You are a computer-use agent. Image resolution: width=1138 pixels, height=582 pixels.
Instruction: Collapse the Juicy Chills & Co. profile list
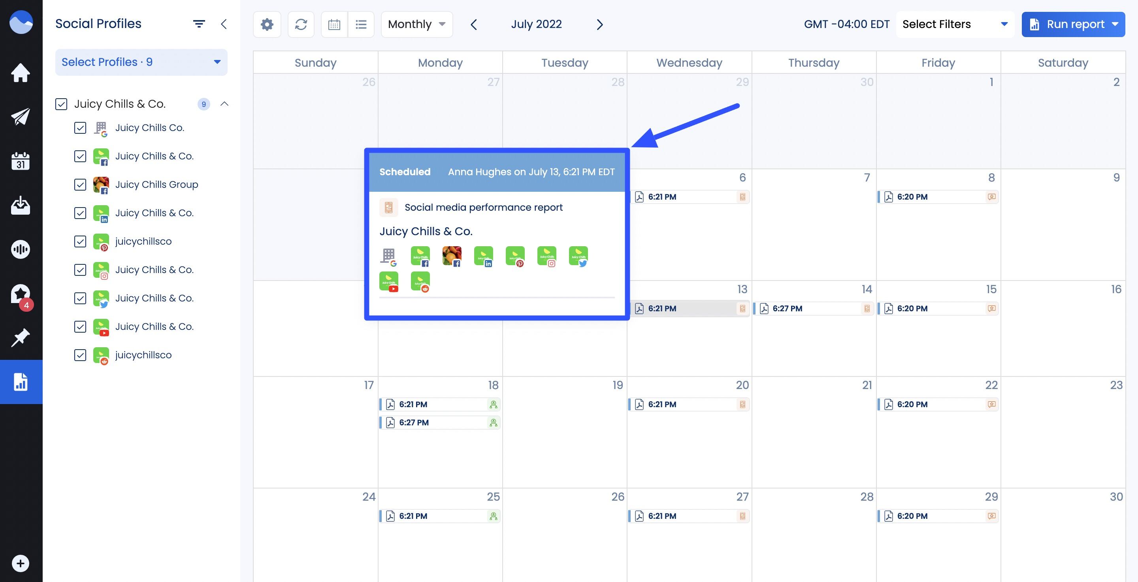tap(225, 104)
